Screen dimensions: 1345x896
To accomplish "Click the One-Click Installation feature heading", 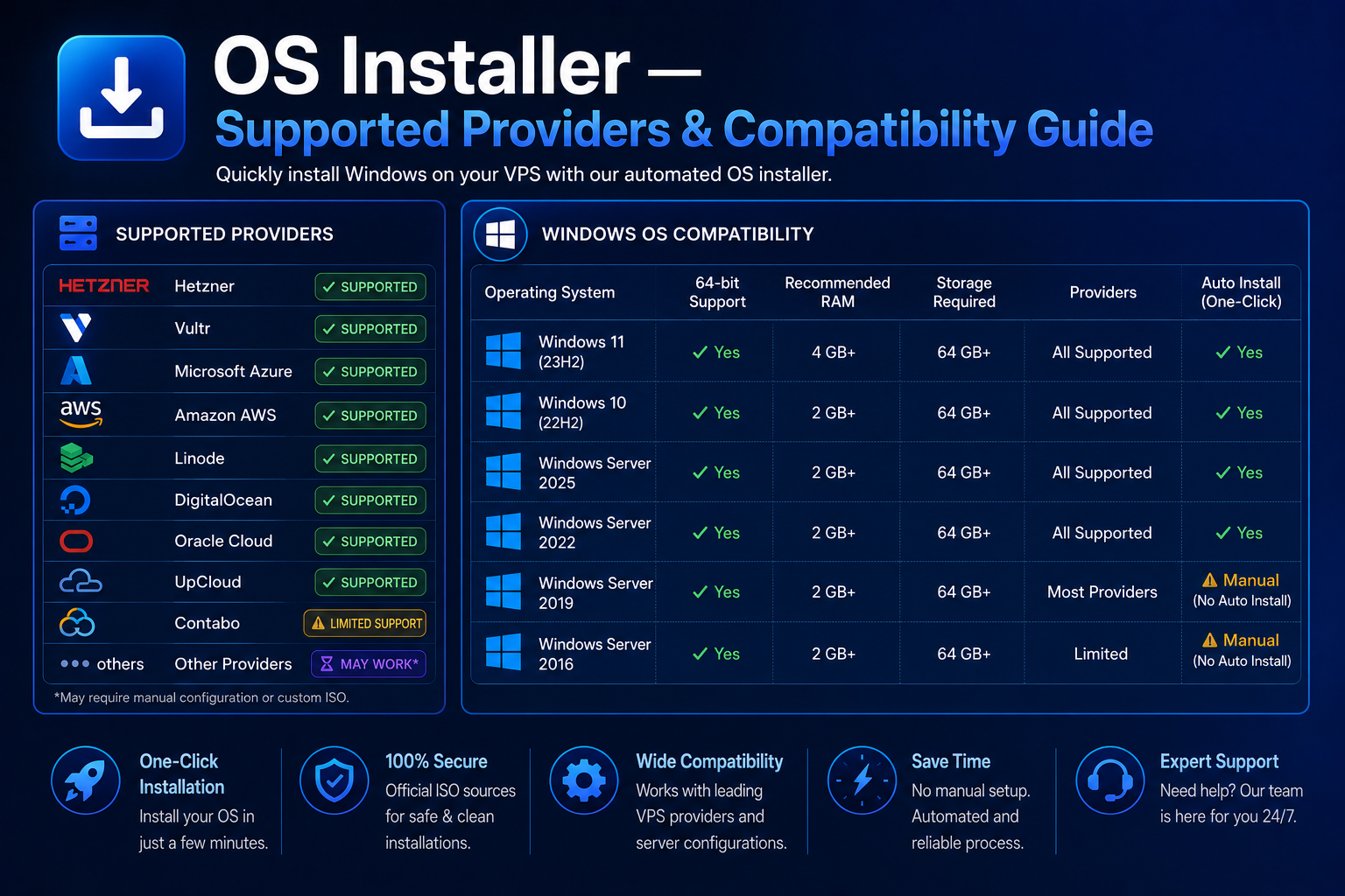I will point(182,774).
